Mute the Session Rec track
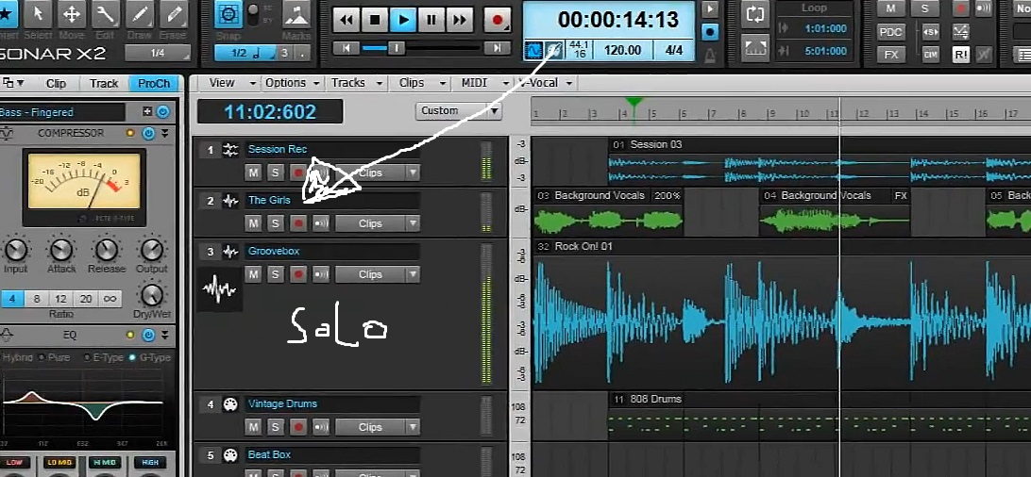This screenshot has height=477, width=1031. pos(253,173)
